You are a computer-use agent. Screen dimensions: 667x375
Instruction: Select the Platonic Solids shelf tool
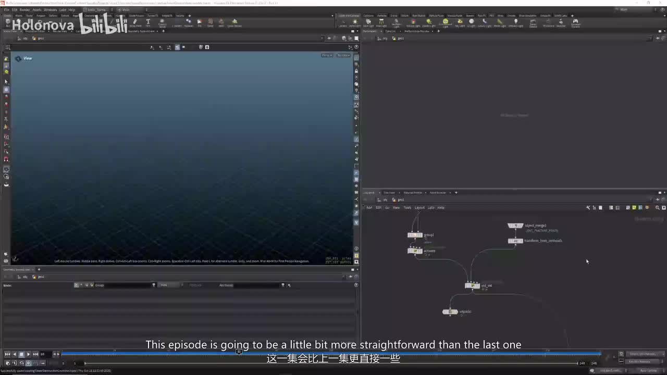tap(162, 23)
